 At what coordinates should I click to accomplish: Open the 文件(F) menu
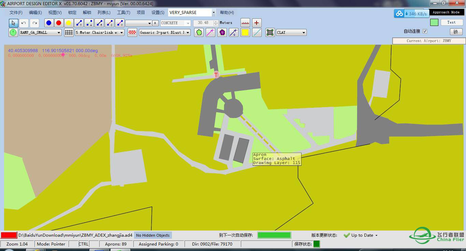(x=16, y=13)
